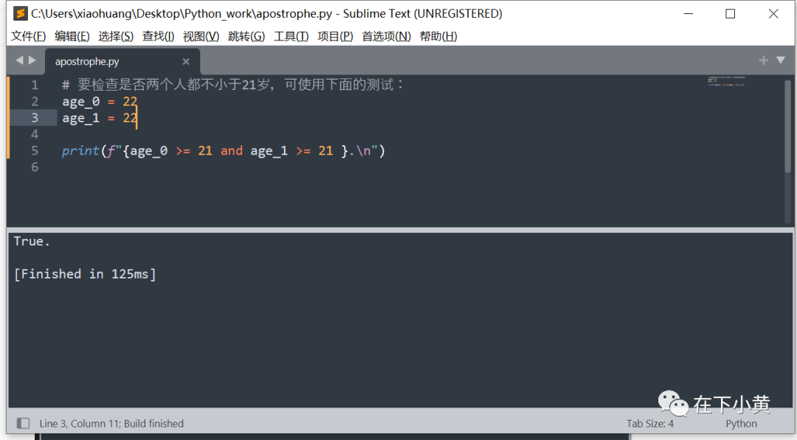797x440 pixels.
Task: Open the 选择(S) menu
Action: click(x=116, y=37)
